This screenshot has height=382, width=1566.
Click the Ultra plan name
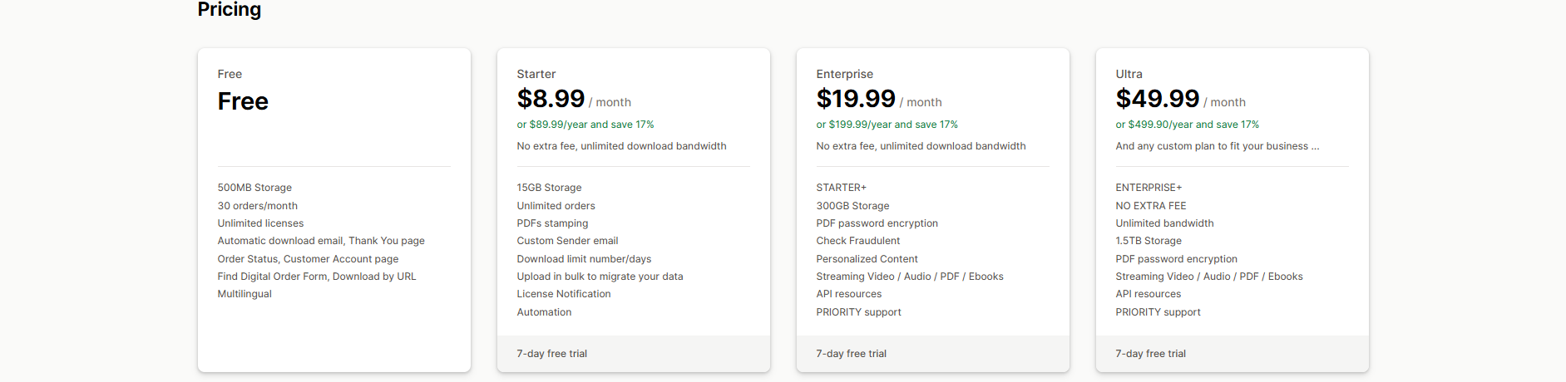click(x=1129, y=74)
